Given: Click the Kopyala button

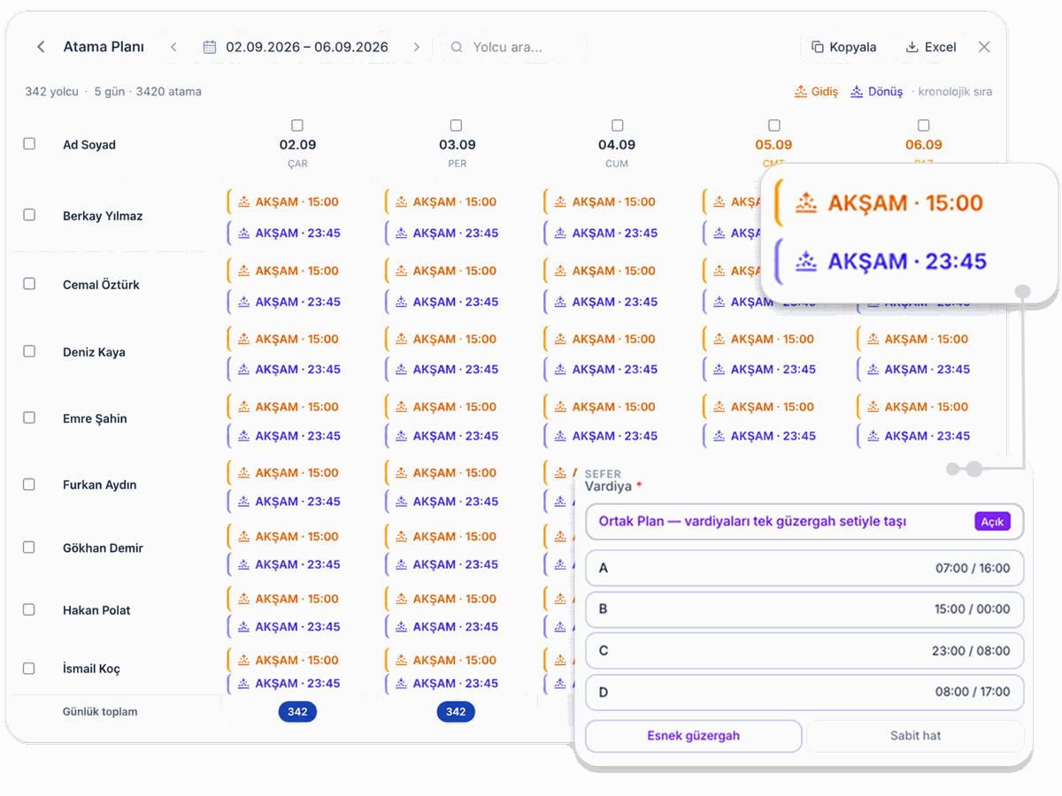Looking at the screenshot, I should [843, 47].
